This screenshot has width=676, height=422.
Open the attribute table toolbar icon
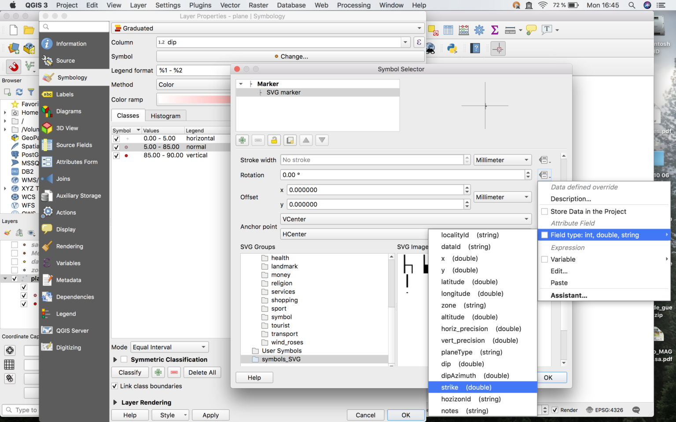pyautogui.click(x=448, y=30)
